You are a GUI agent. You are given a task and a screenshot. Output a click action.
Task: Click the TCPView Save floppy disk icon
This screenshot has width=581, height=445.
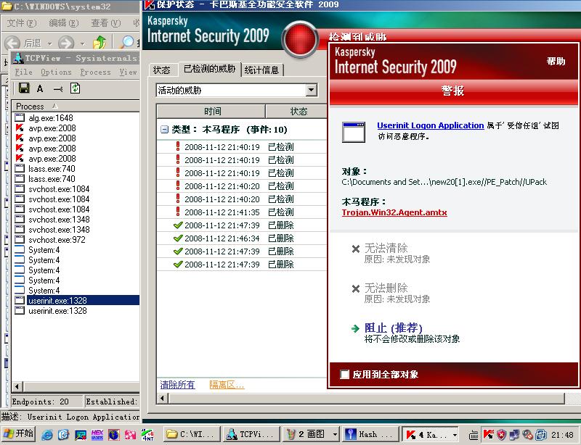tap(24, 88)
